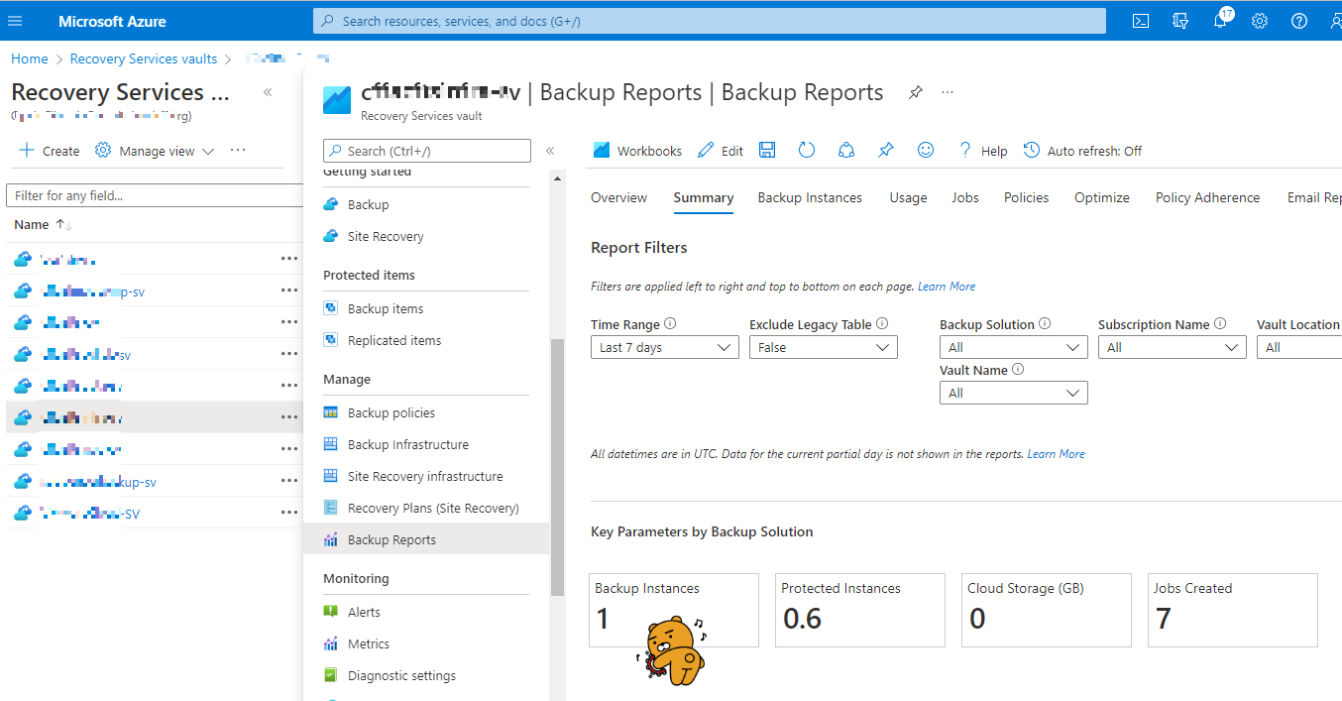This screenshot has height=701, width=1342.
Task: Open portal settings gear
Action: coord(1260,21)
